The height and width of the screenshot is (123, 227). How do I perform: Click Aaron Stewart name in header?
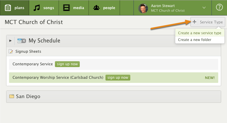[x=163, y=6]
